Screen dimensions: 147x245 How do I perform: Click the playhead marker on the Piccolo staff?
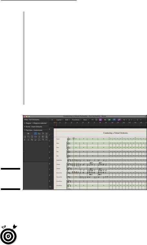[74, 138]
